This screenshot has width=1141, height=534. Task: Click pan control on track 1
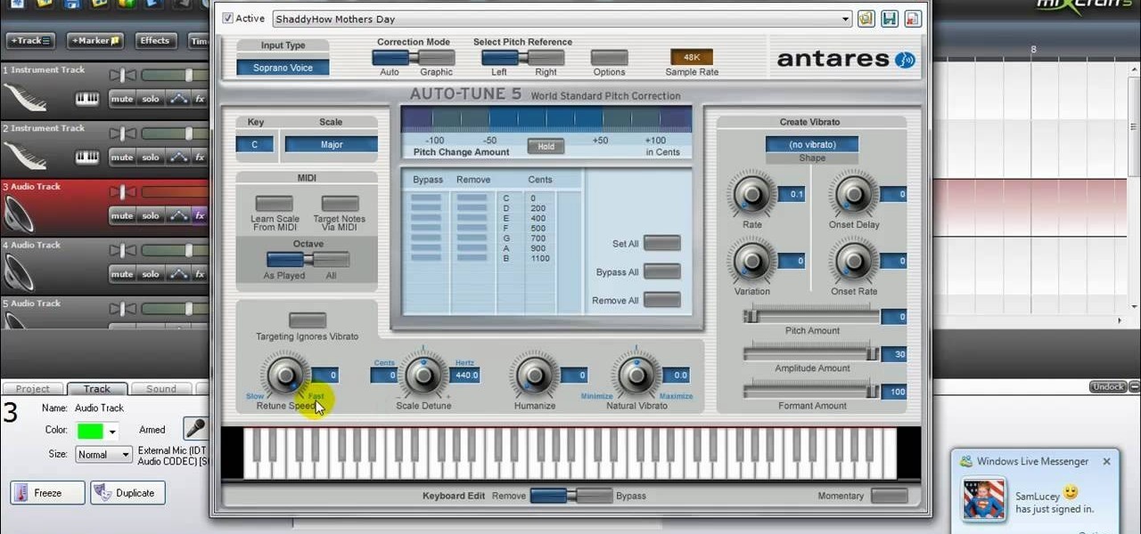(x=121, y=76)
